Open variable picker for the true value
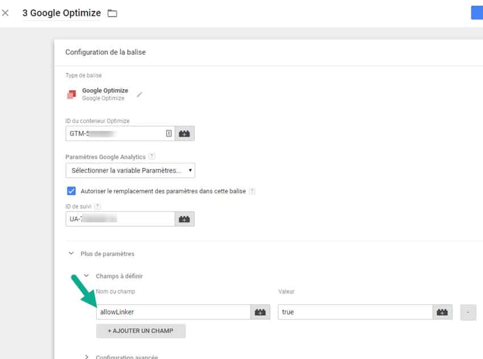483x359 pixels. click(442, 312)
